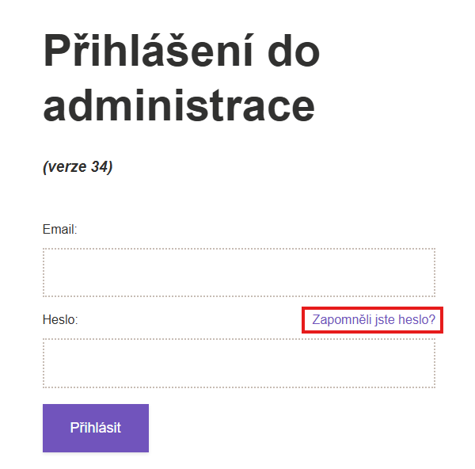Click the "Přihlášení do administrace" heading

181,78
